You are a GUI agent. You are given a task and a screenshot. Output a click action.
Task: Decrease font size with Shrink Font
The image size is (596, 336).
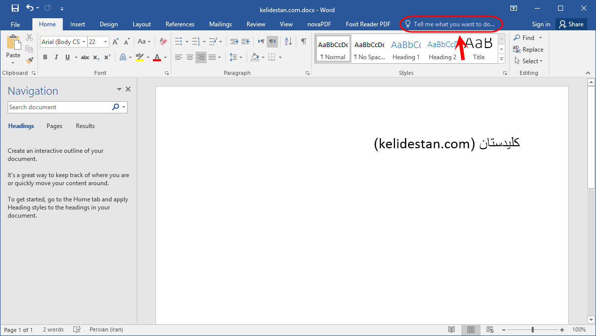pos(127,42)
